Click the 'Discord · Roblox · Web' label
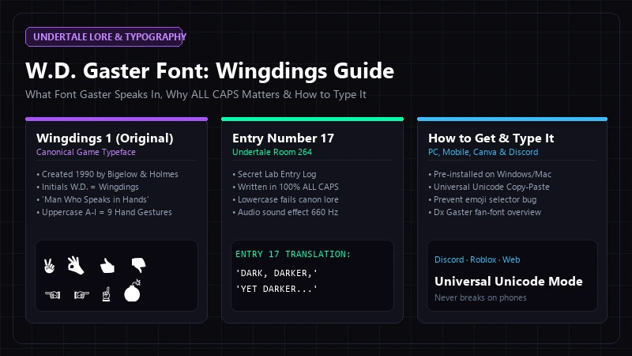Image resolution: width=632 pixels, height=356 pixels. point(477,259)
